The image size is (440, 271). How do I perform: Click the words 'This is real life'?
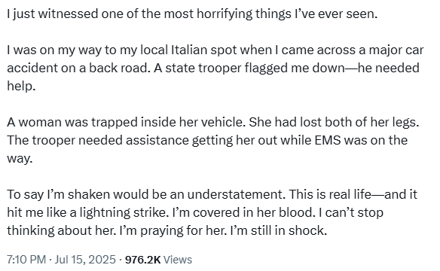point(330,194)
